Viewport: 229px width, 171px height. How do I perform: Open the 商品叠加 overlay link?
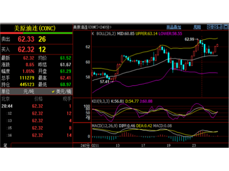coord(174,27)
